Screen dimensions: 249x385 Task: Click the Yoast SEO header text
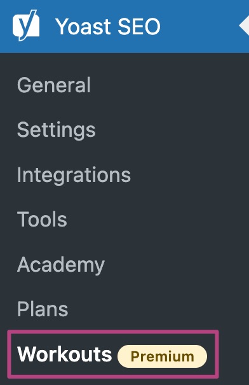(108, 26)
